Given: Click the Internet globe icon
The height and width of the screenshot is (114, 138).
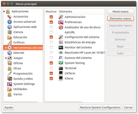Looking at the screenshot, I should [x=10, y=53].
